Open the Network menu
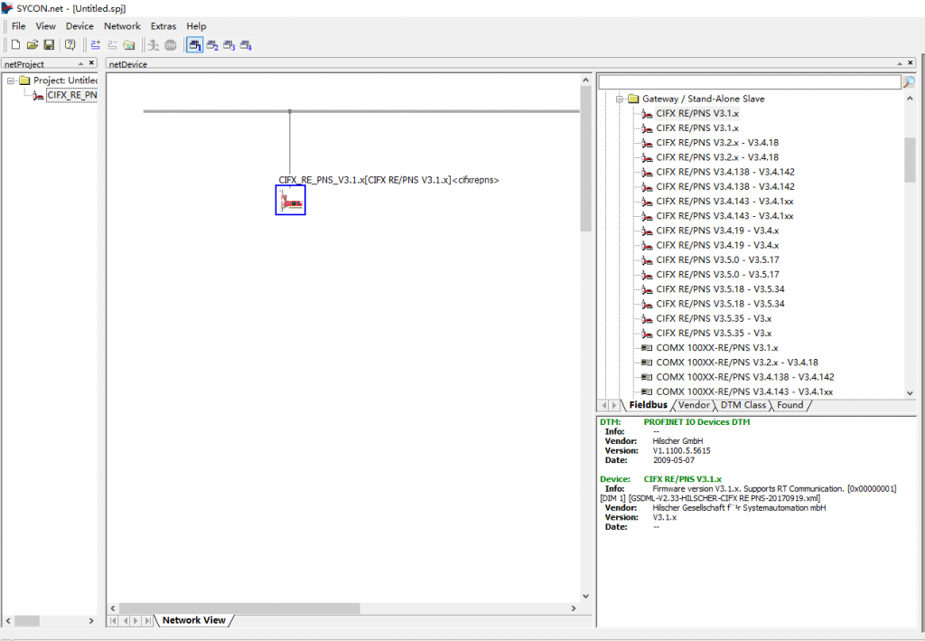Screen dimensions: 925x641 [x=122, y=26]
